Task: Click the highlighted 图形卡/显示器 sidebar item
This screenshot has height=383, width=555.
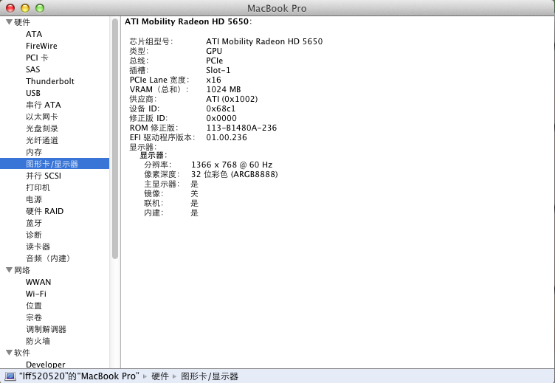Action: pyautogui.click(x=52, y=164)
